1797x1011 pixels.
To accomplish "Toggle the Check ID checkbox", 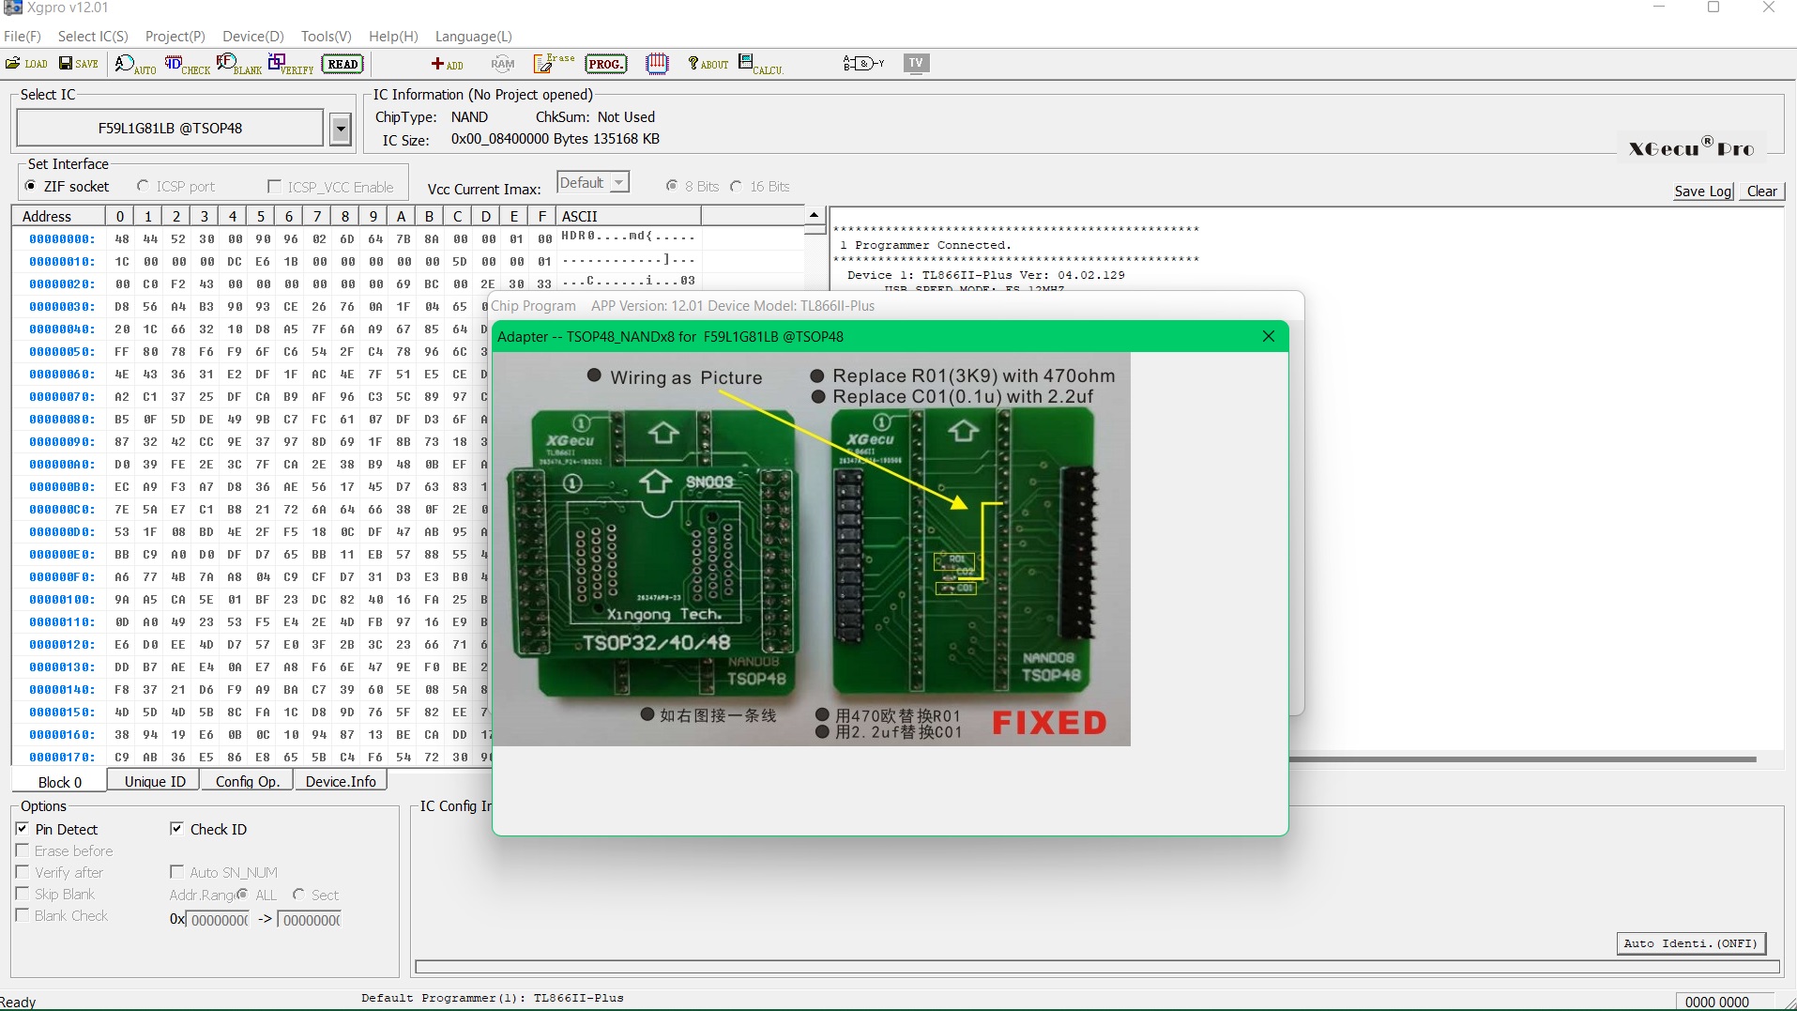I will [x=176, y=829].
